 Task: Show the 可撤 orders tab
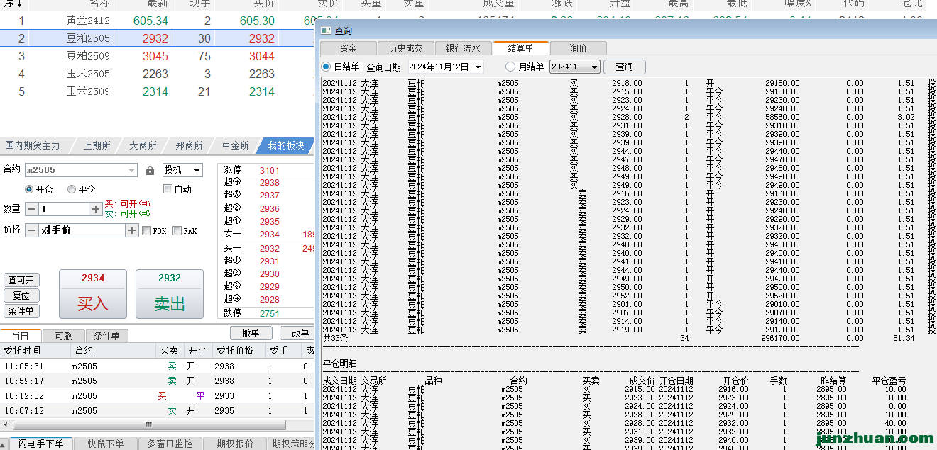coord(63,336)
